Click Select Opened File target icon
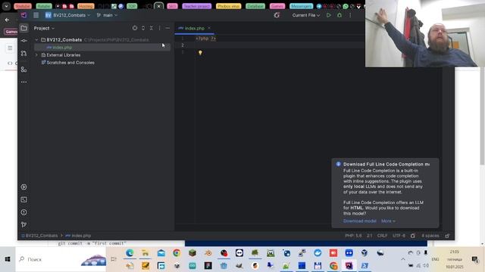Viewport: 485px width, 272px height. pyautogui.click(x=135, y=28)
